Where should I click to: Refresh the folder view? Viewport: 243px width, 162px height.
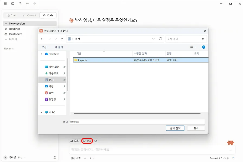tap(160, 39)
